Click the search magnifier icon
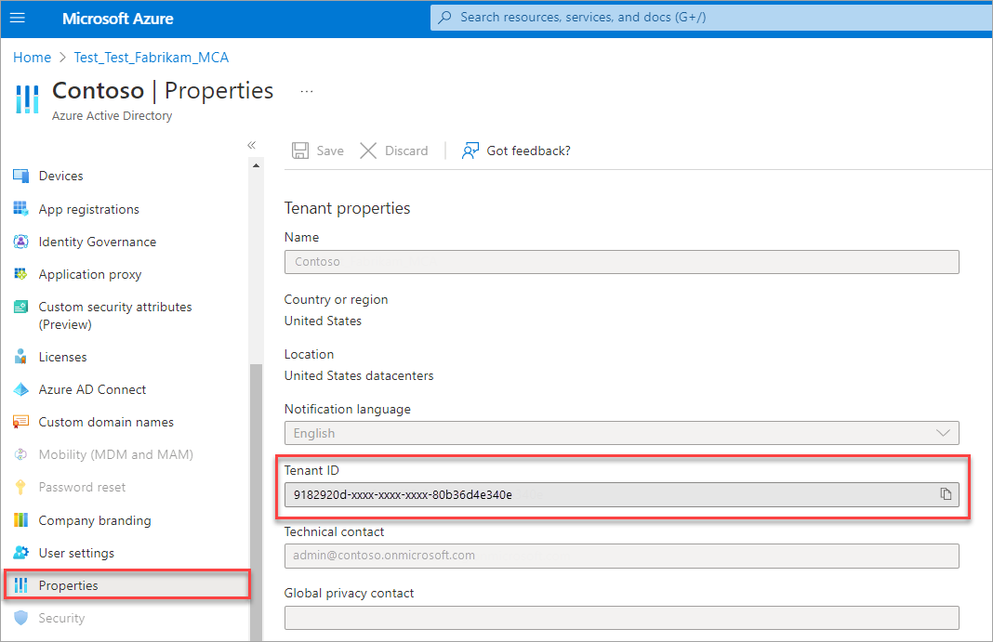Image resolution: width=993 pixels, height=642 pixels. (445, 17)
